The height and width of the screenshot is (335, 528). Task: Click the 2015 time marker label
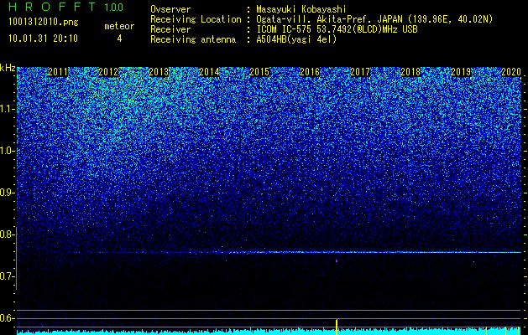pyautogui.click(x=259, y=72)
